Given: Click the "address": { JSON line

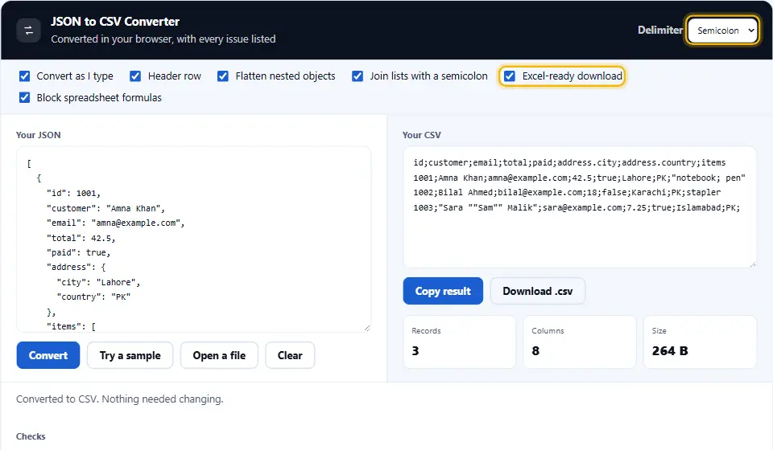Looking at the screenshot, I should 76,267.
